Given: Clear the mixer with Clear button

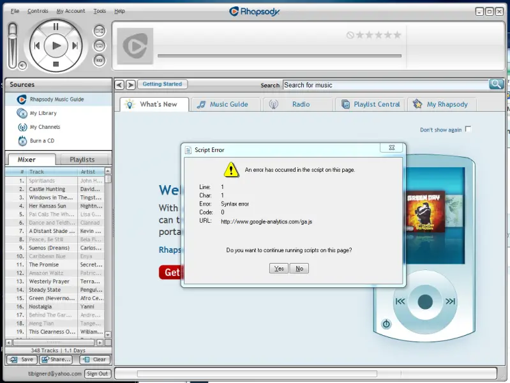Looking at the screenshot, I should tap(94, 359).
